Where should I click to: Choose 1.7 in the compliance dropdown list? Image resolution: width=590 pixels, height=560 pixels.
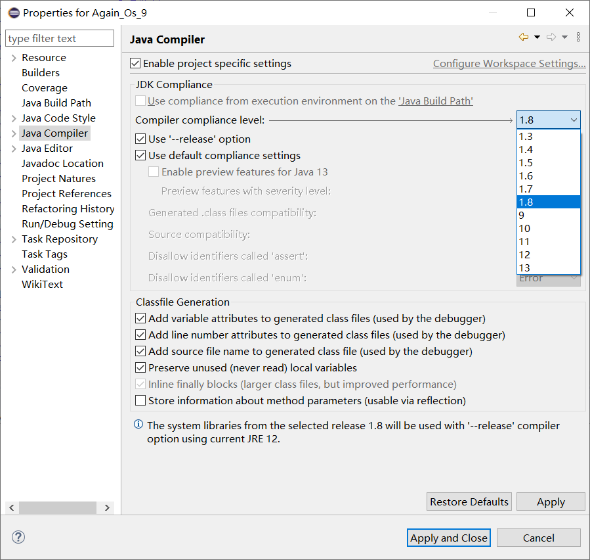tap(526, 189)
